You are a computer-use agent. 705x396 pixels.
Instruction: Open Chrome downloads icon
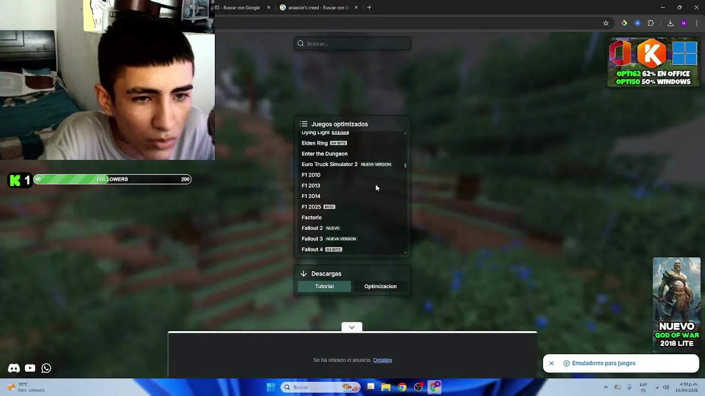pyautogui.click(x=670, y=23)
